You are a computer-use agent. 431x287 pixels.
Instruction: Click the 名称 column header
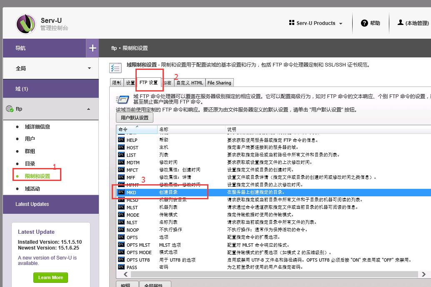click(x=191, y=129)
